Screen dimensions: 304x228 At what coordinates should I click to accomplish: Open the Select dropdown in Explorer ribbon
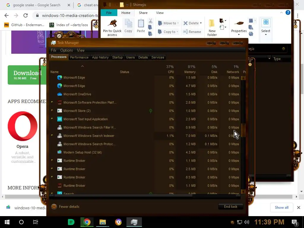[266, 35]
